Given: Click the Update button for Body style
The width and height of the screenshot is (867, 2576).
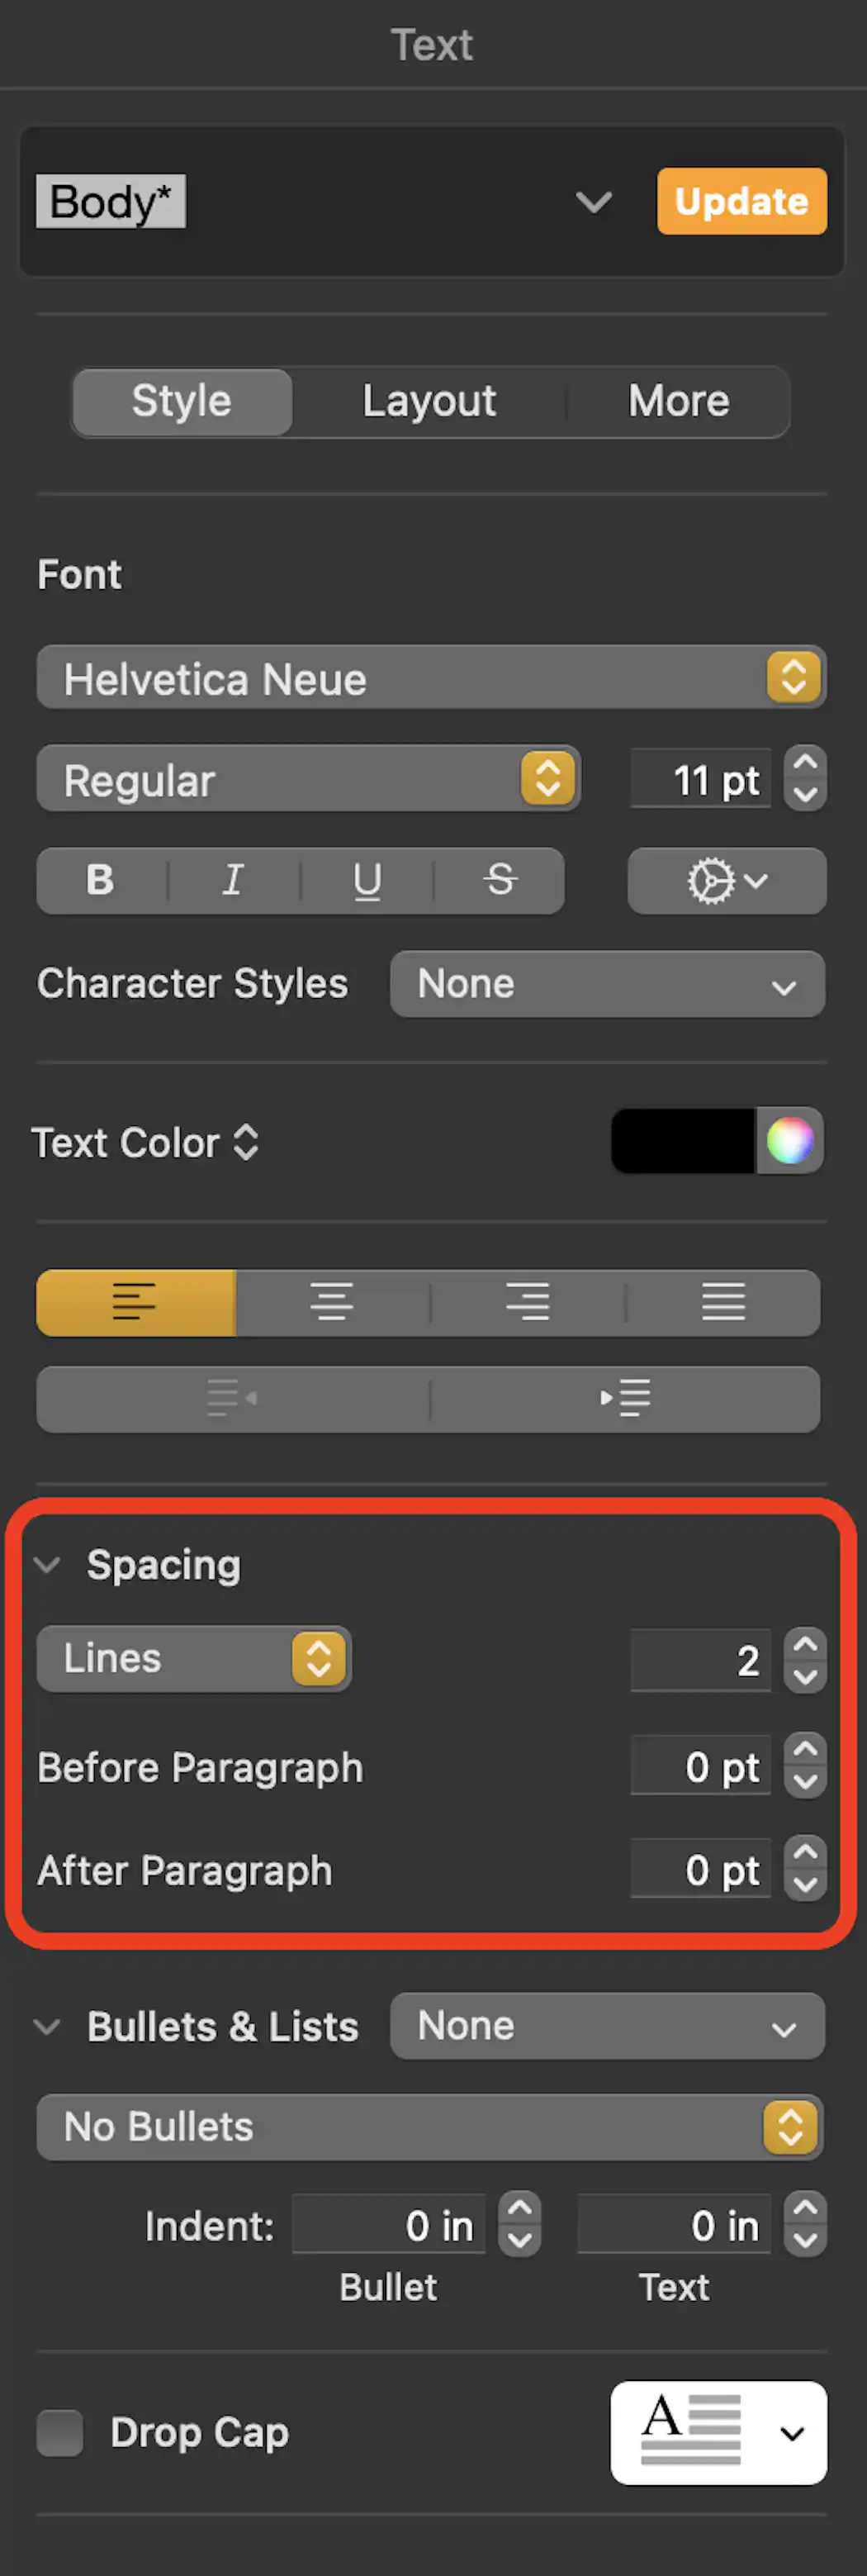Looking at the screenshot, I should coord(741,201).
